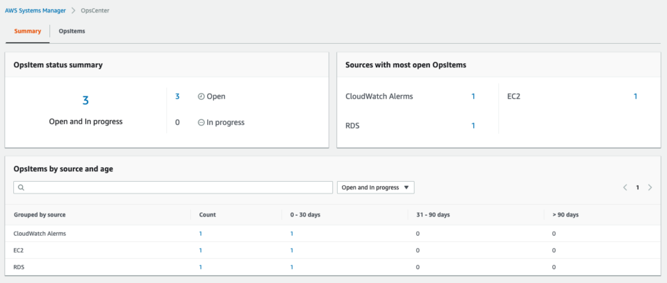Click the search magnifier icon
667x283 pixels.
tap(22, 187)
